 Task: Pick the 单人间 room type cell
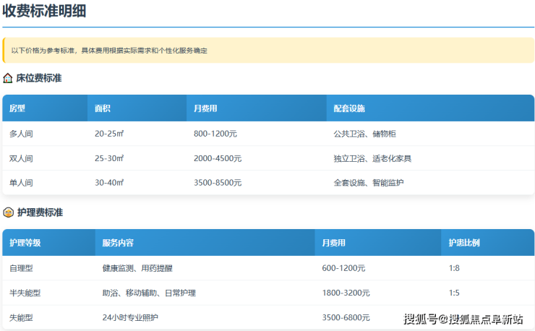click(21, 183)
